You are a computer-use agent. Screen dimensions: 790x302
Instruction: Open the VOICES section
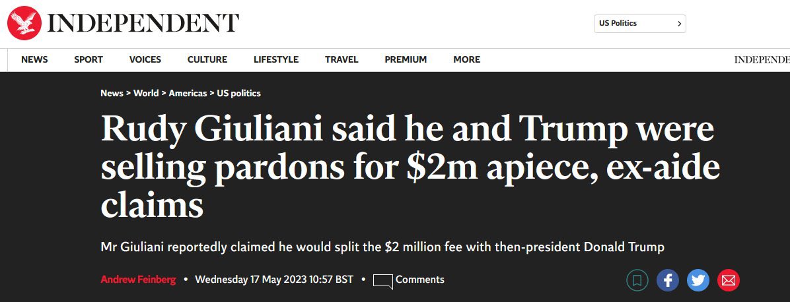click(x=145, y=59)
